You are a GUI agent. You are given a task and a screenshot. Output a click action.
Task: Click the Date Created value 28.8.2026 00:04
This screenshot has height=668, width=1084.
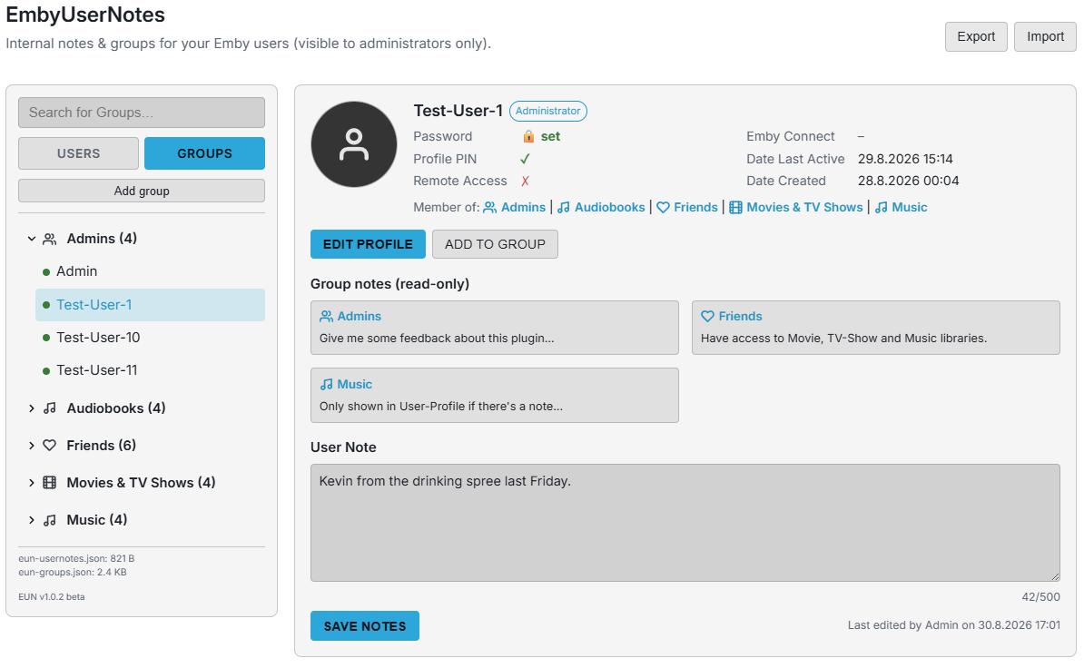click(x=909, y=181)
